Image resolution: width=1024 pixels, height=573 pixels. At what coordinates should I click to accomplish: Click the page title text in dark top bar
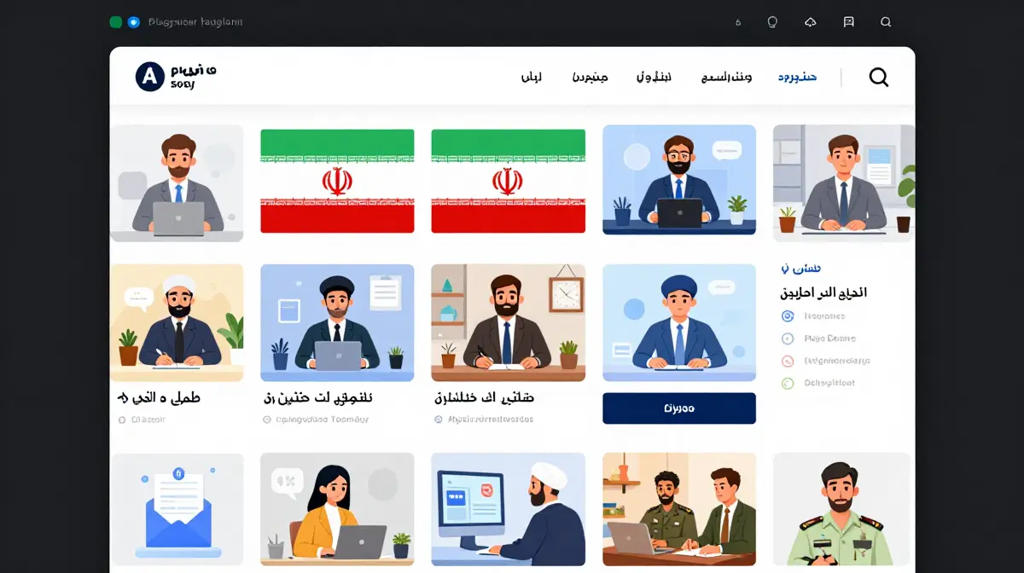click(195, 22)
